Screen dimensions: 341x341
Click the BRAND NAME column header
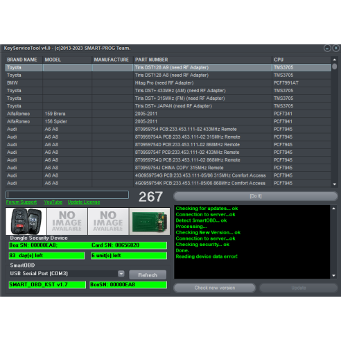pos(24,60)
